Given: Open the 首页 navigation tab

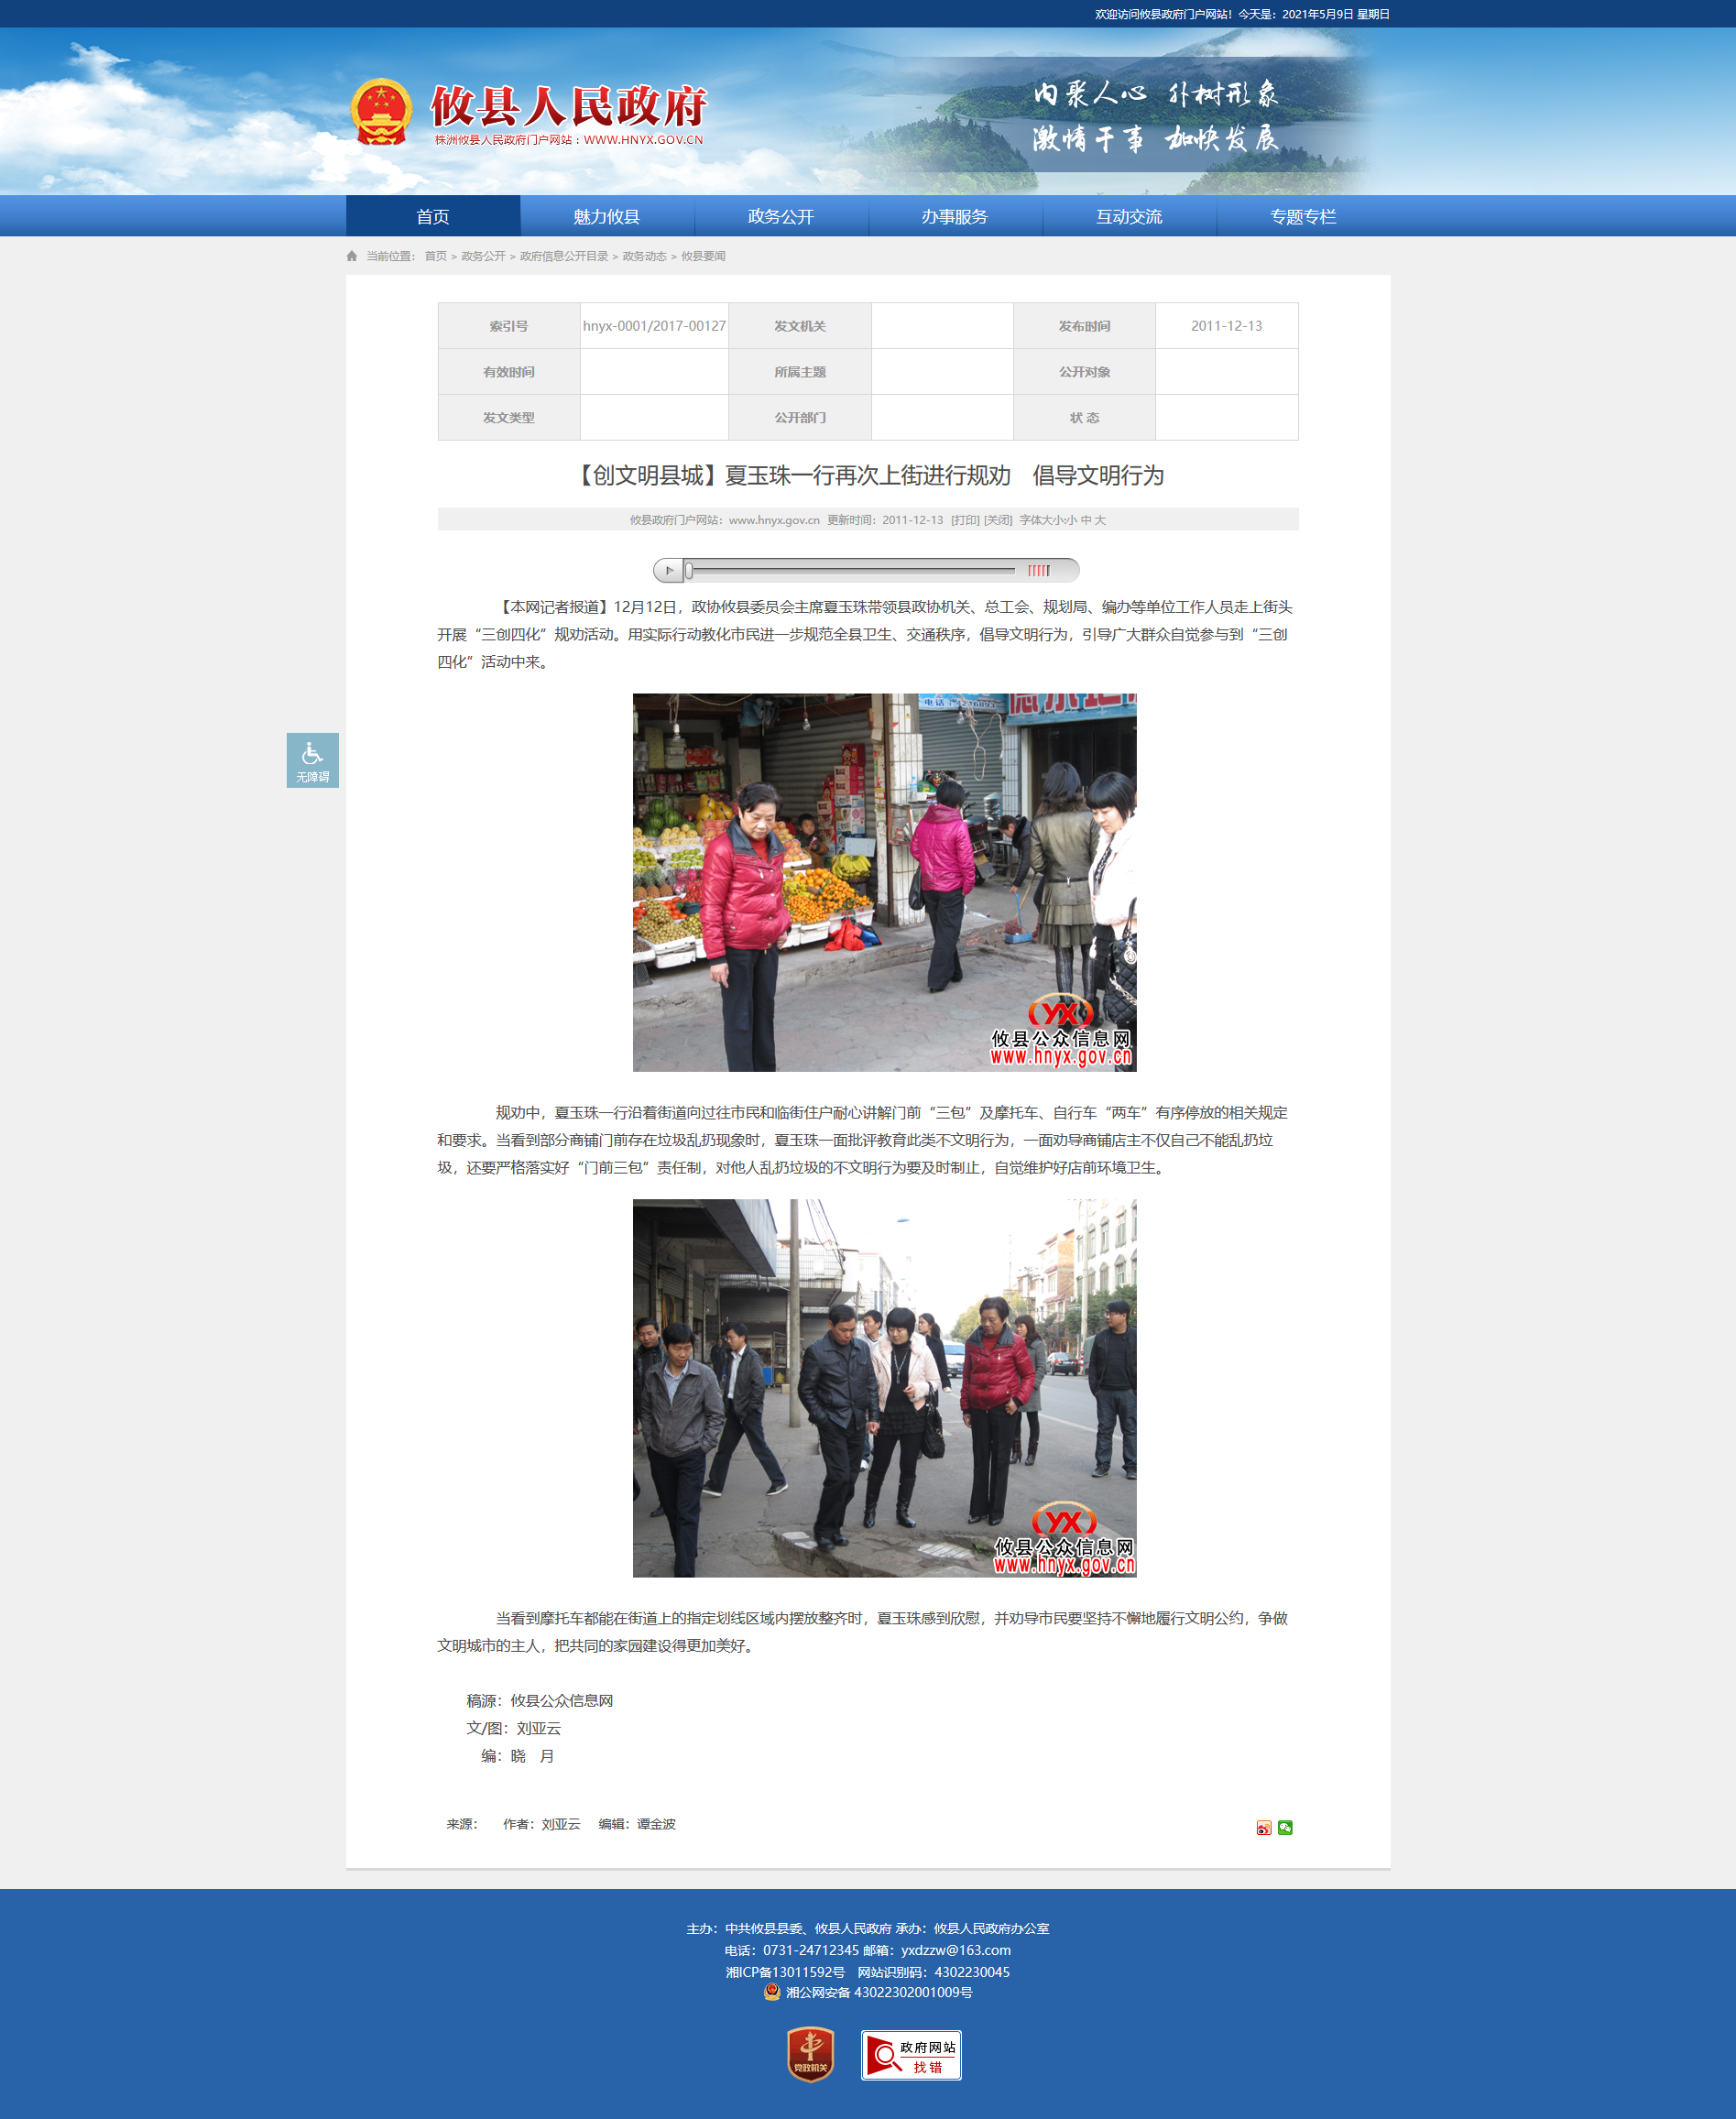Looking at the screenshot, I should pyautogui.click(x=433, y=216).
